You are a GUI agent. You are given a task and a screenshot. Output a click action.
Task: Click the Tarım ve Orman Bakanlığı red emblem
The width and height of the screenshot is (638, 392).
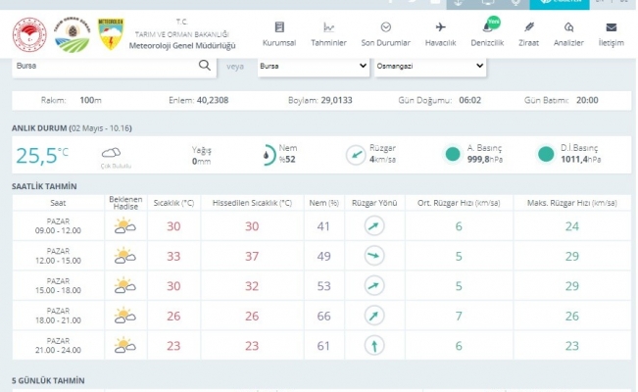pyautogui.click(x=29, y=35)
